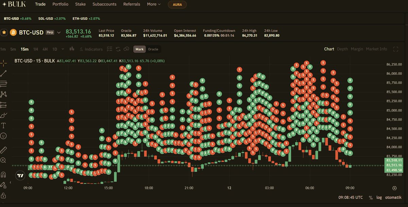Click the replay/refresh arrows icon
Image resolution: width=408 pixels, height=207 pixels.
point(118,49)
